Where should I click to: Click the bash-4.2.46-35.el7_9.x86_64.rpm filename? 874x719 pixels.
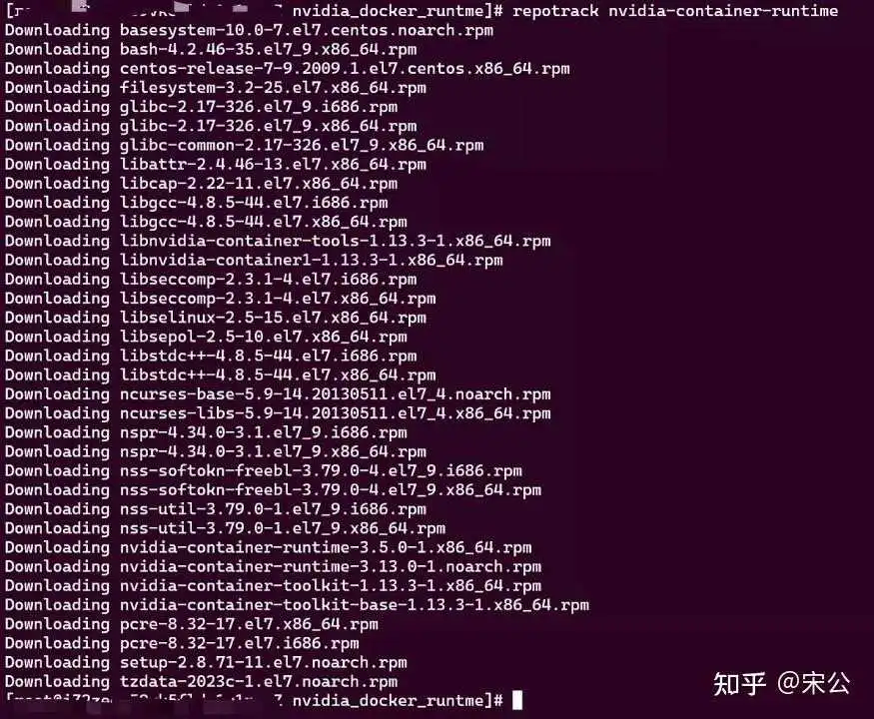(x=268, y=50)
